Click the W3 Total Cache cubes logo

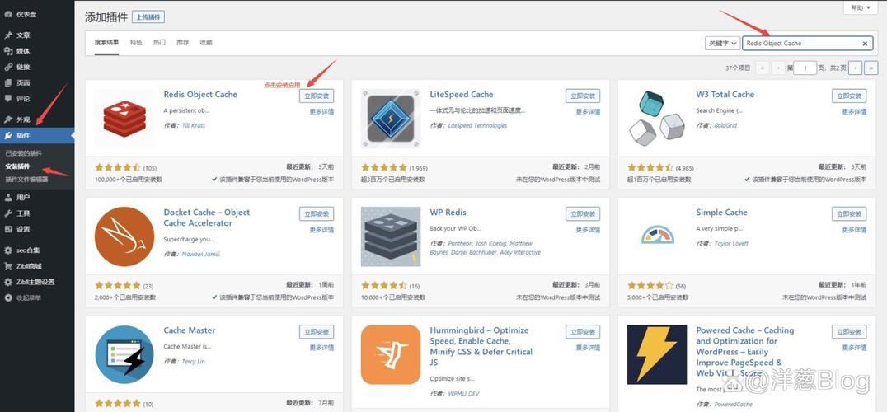point(657,119)
